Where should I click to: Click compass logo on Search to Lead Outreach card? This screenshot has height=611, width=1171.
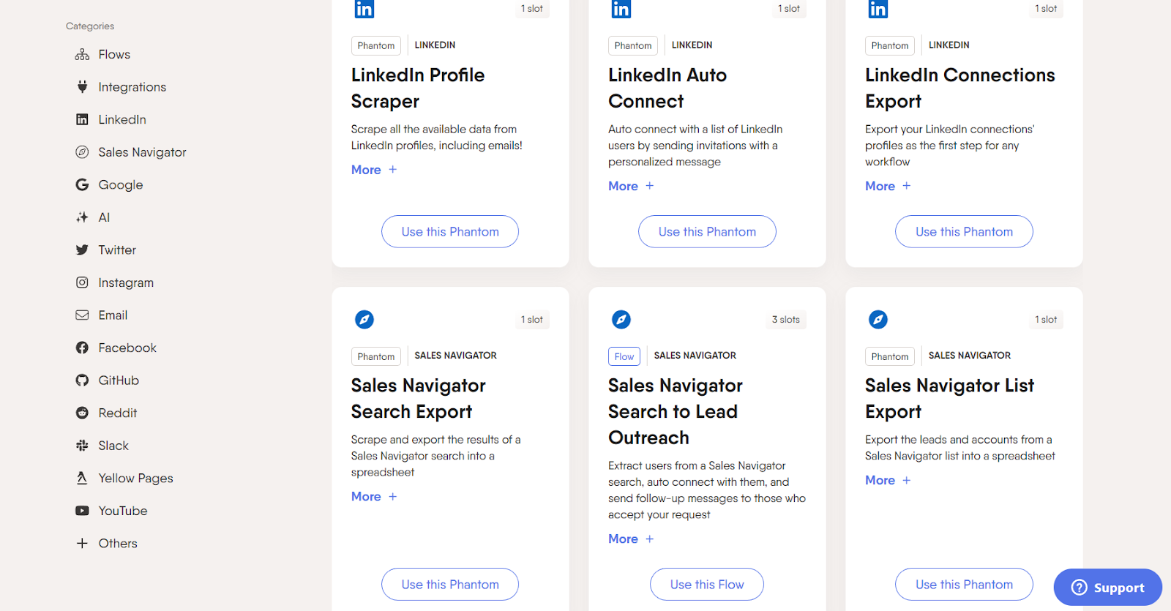621,320
